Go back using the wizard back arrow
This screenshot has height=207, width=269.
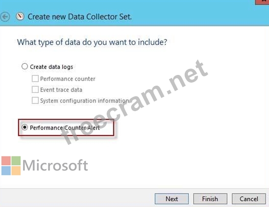coord(5,17)
